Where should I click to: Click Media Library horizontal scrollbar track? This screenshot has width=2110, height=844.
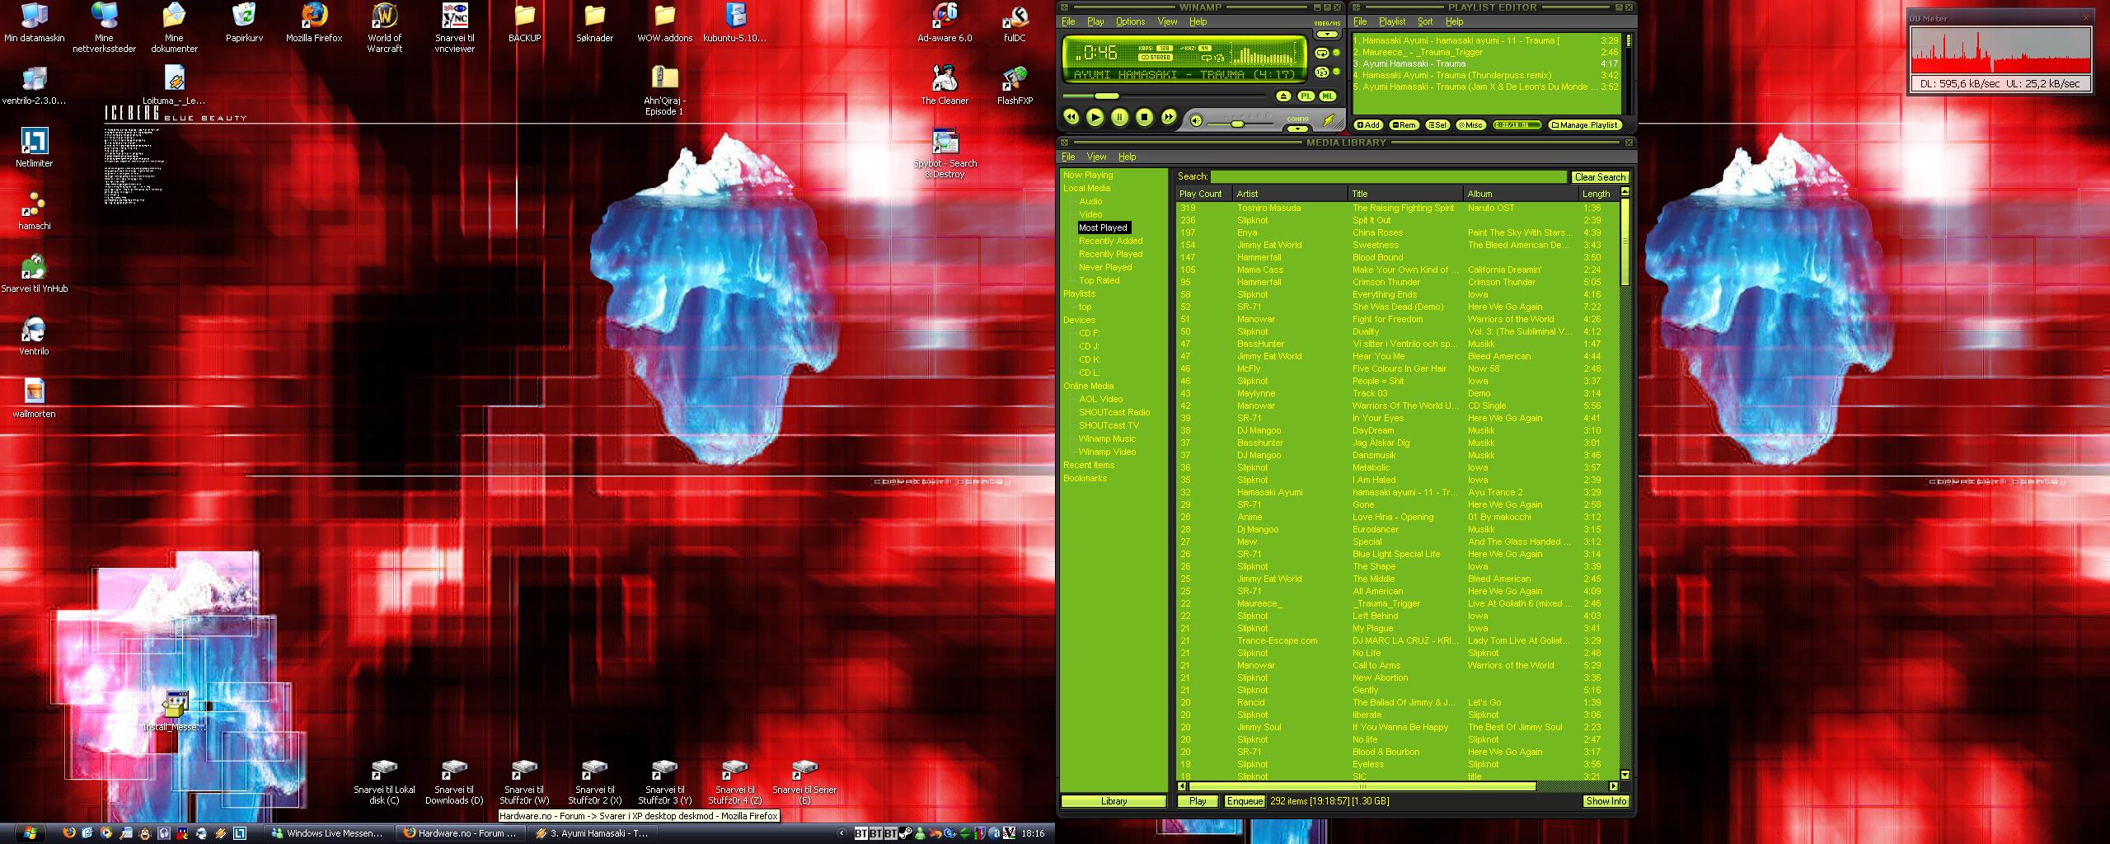click(x=1572, y=786)
